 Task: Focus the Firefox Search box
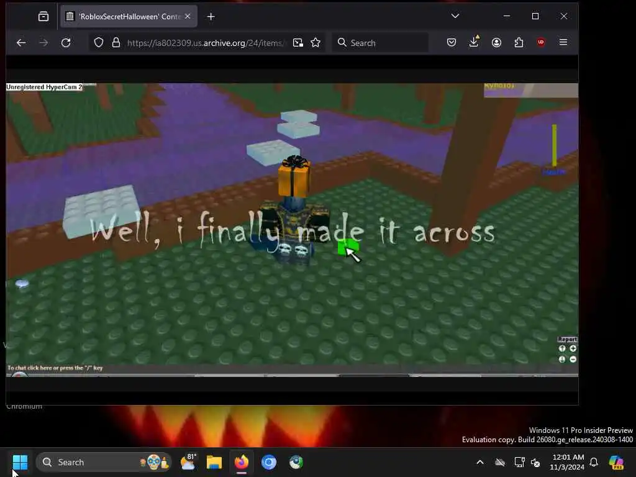[380, 43]
